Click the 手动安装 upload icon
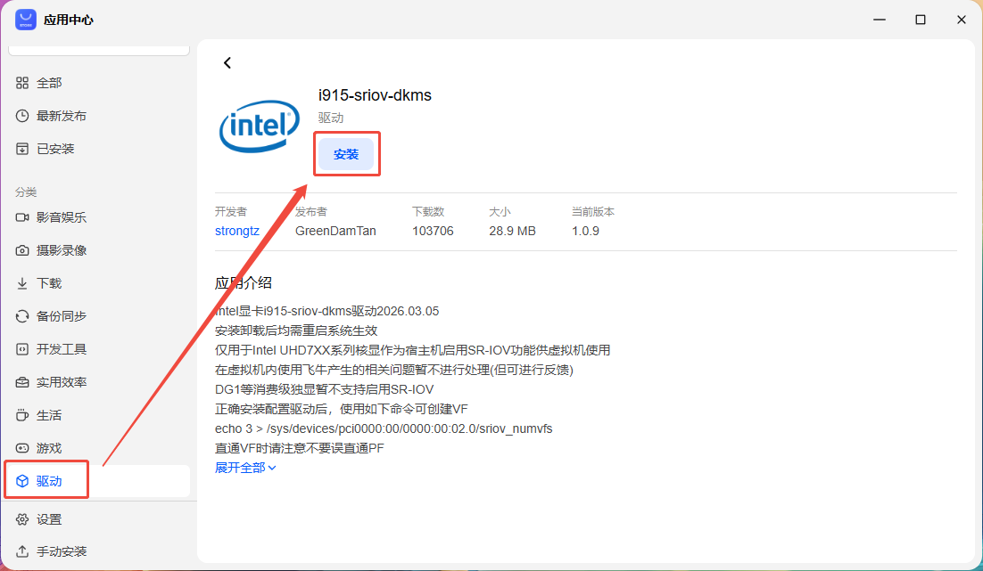 point(22,551)
